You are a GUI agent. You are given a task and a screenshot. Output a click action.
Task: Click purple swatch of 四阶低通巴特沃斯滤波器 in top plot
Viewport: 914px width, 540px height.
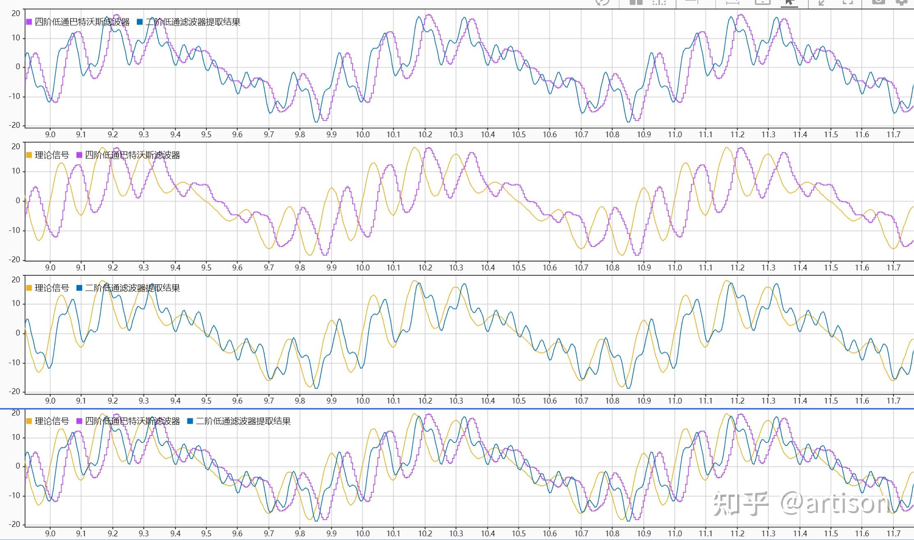tap(29, 22)
